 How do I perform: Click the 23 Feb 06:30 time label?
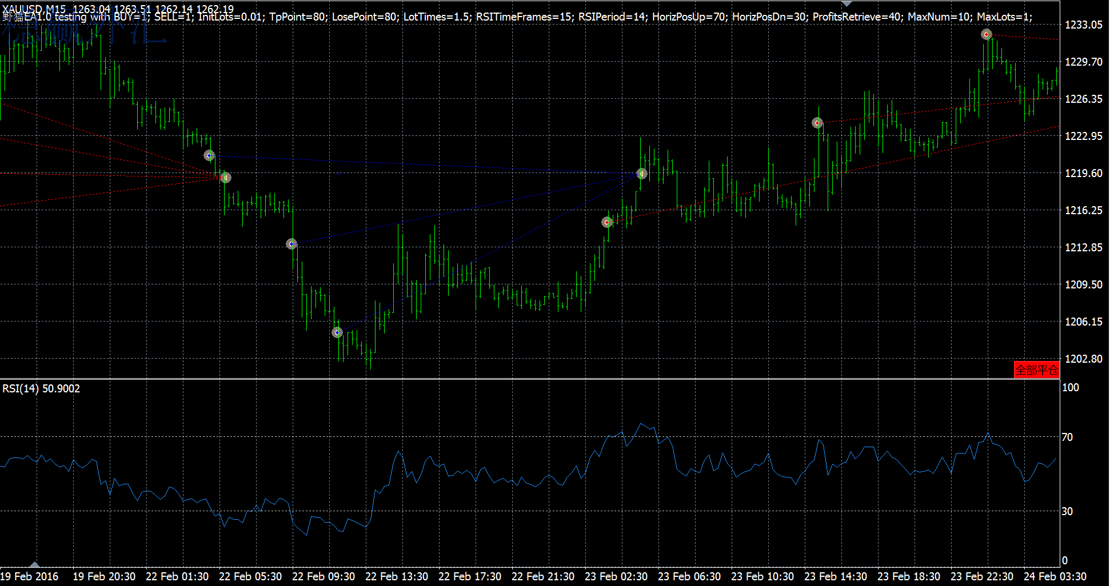689,576
